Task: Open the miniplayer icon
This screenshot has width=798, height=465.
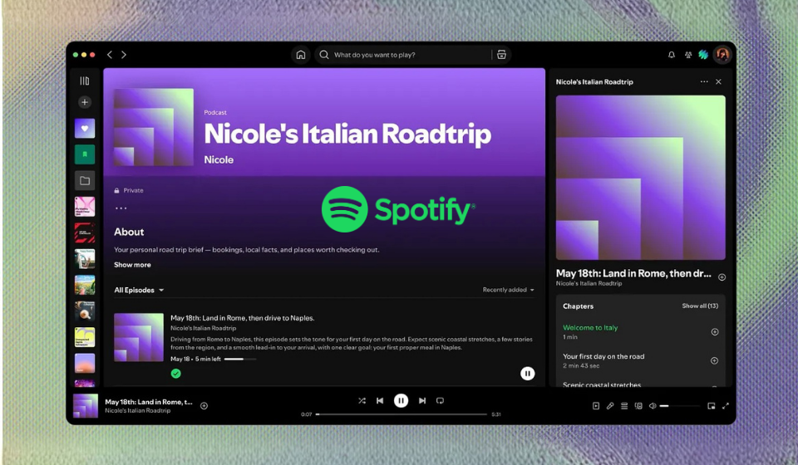Action: pyautogui.click(x=711, y=405)
